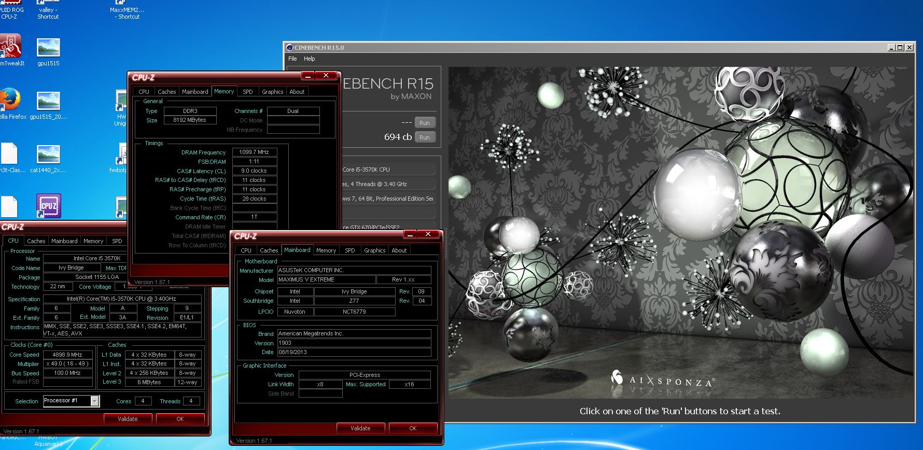Screen dimensions: 923x450
Task: Select Caches tab in processor CPU-Z window
Action: (36, 241)
